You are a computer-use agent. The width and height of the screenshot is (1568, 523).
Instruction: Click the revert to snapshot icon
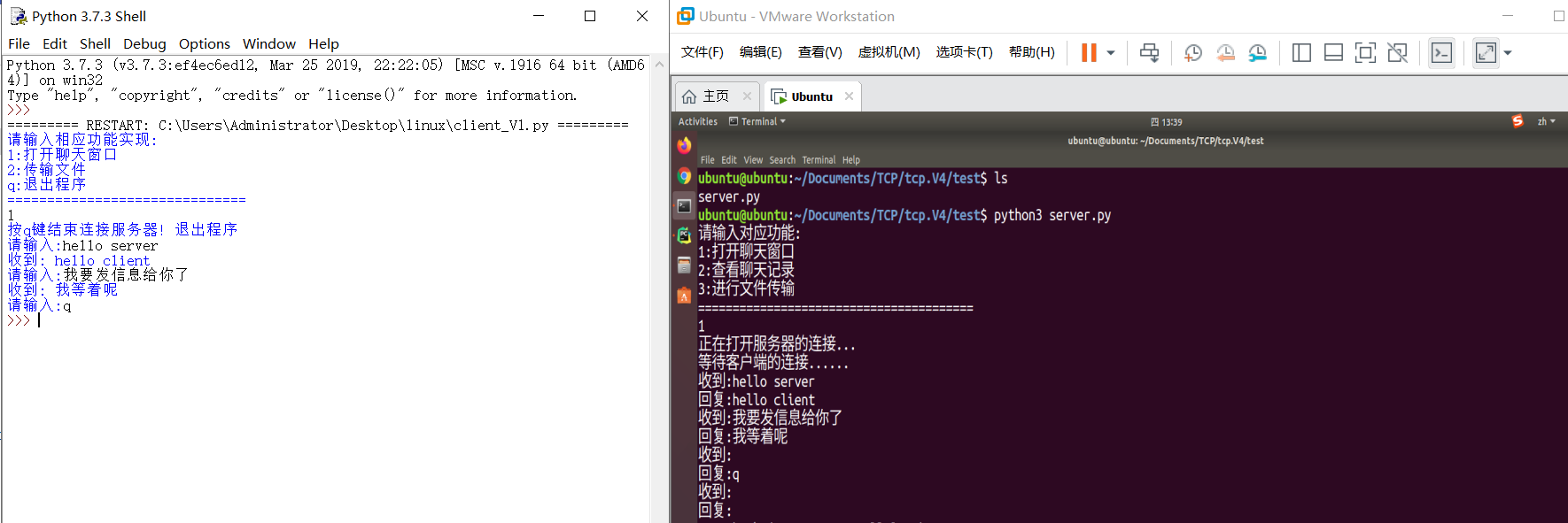pyautogui.click(x=1225, y=53)
